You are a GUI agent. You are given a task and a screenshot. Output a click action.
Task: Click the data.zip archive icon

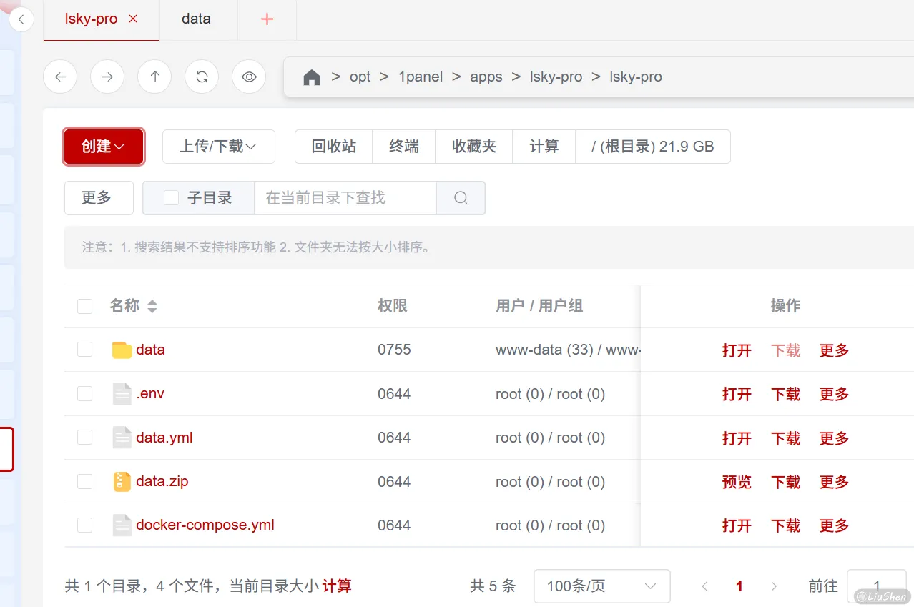coord(121,481)
